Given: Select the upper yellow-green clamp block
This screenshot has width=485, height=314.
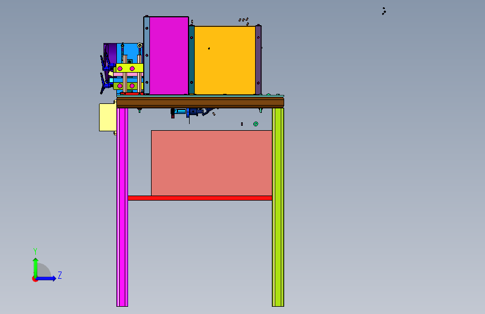Looking at the screenshot, I should [x=129, y=68].
